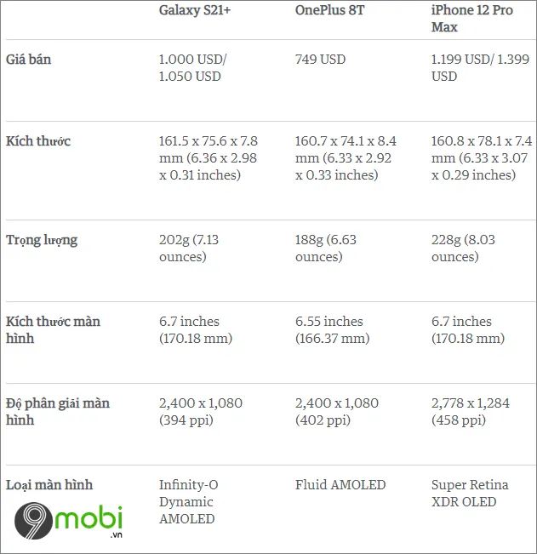Click the 188g weight cell
537x554 pixels.
pos(326,248)
